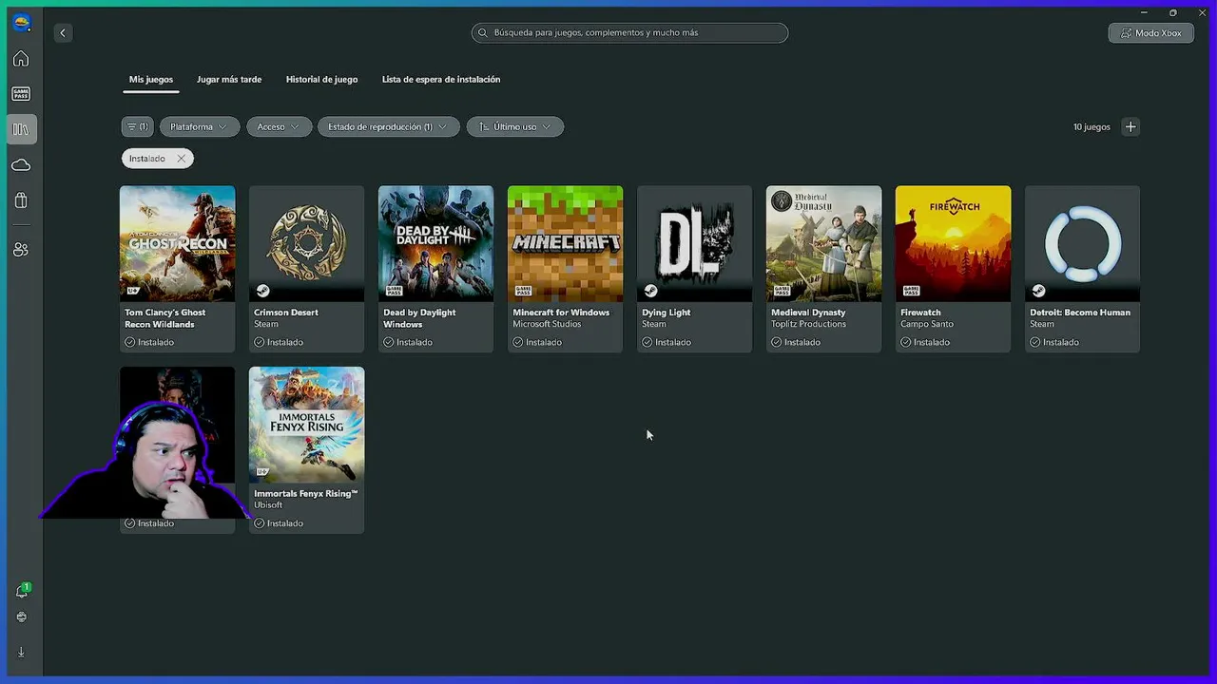Click the "Minecraft for Windows" title text

coord(561,313)
